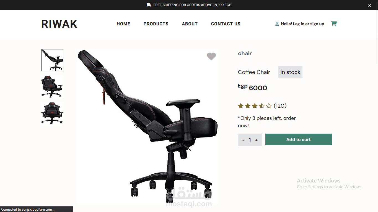Open the CONTACT US page
Screen dimensions: 378x212
click(226, 24)
